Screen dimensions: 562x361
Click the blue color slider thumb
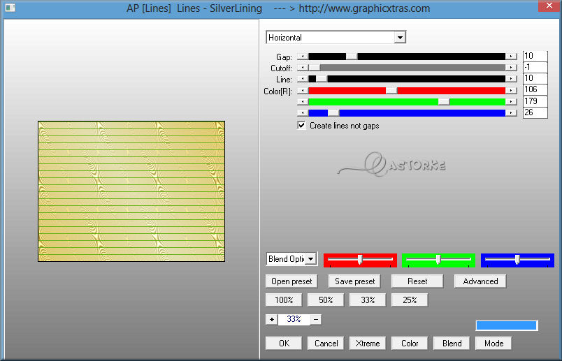coord(333,113)
